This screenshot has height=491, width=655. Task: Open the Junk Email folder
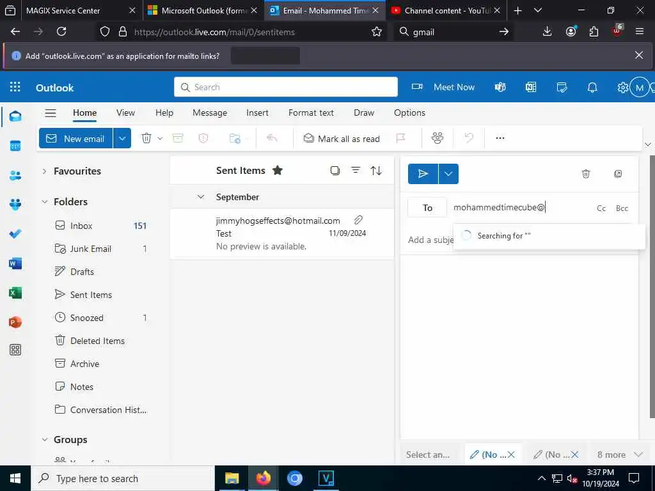point(100,249)
